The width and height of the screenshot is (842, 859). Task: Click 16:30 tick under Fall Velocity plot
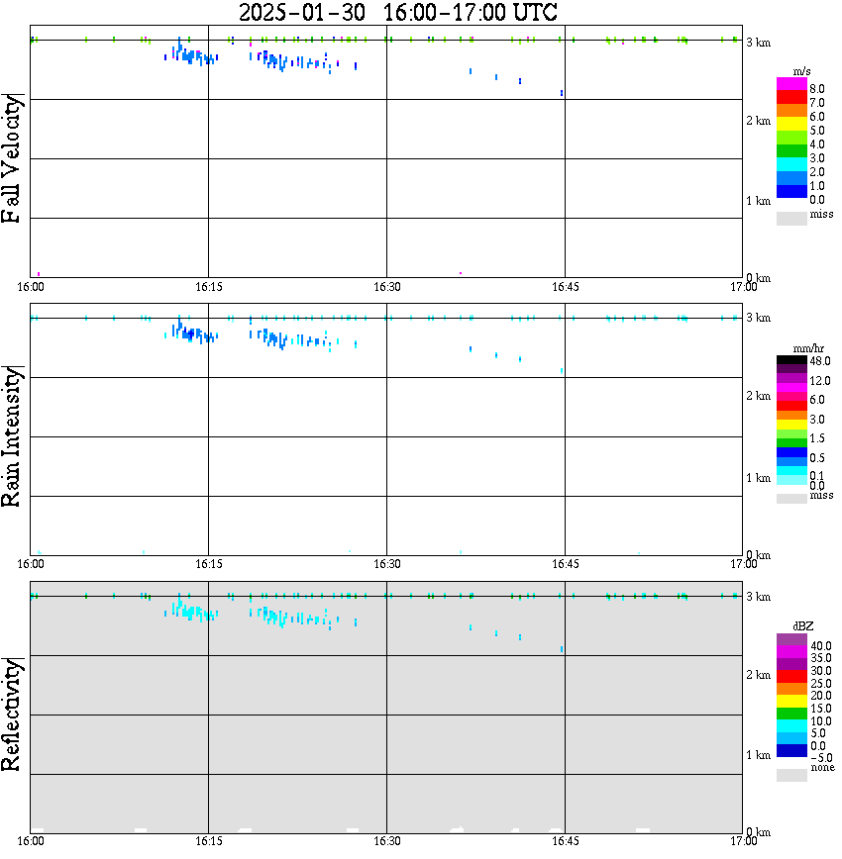(x=386, y=287)
